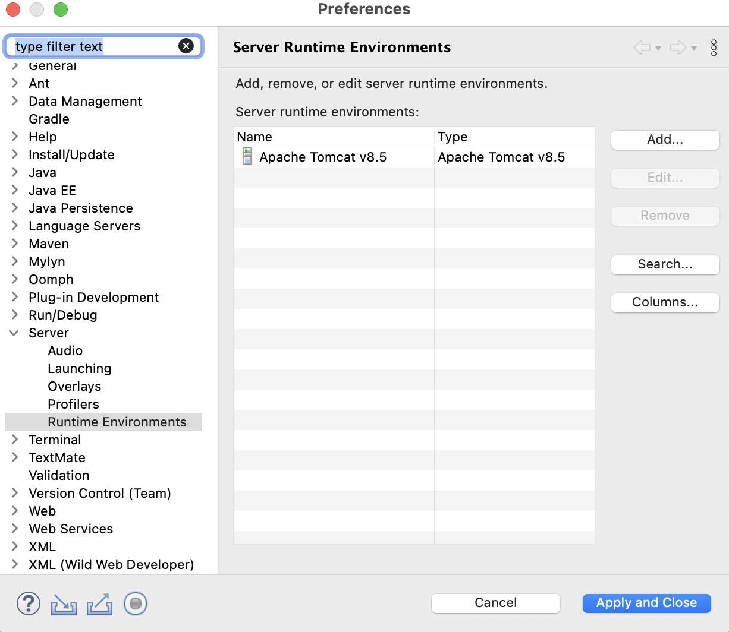Expand the Oomph tree node
The image size is (729, 632).
[15, 279]
